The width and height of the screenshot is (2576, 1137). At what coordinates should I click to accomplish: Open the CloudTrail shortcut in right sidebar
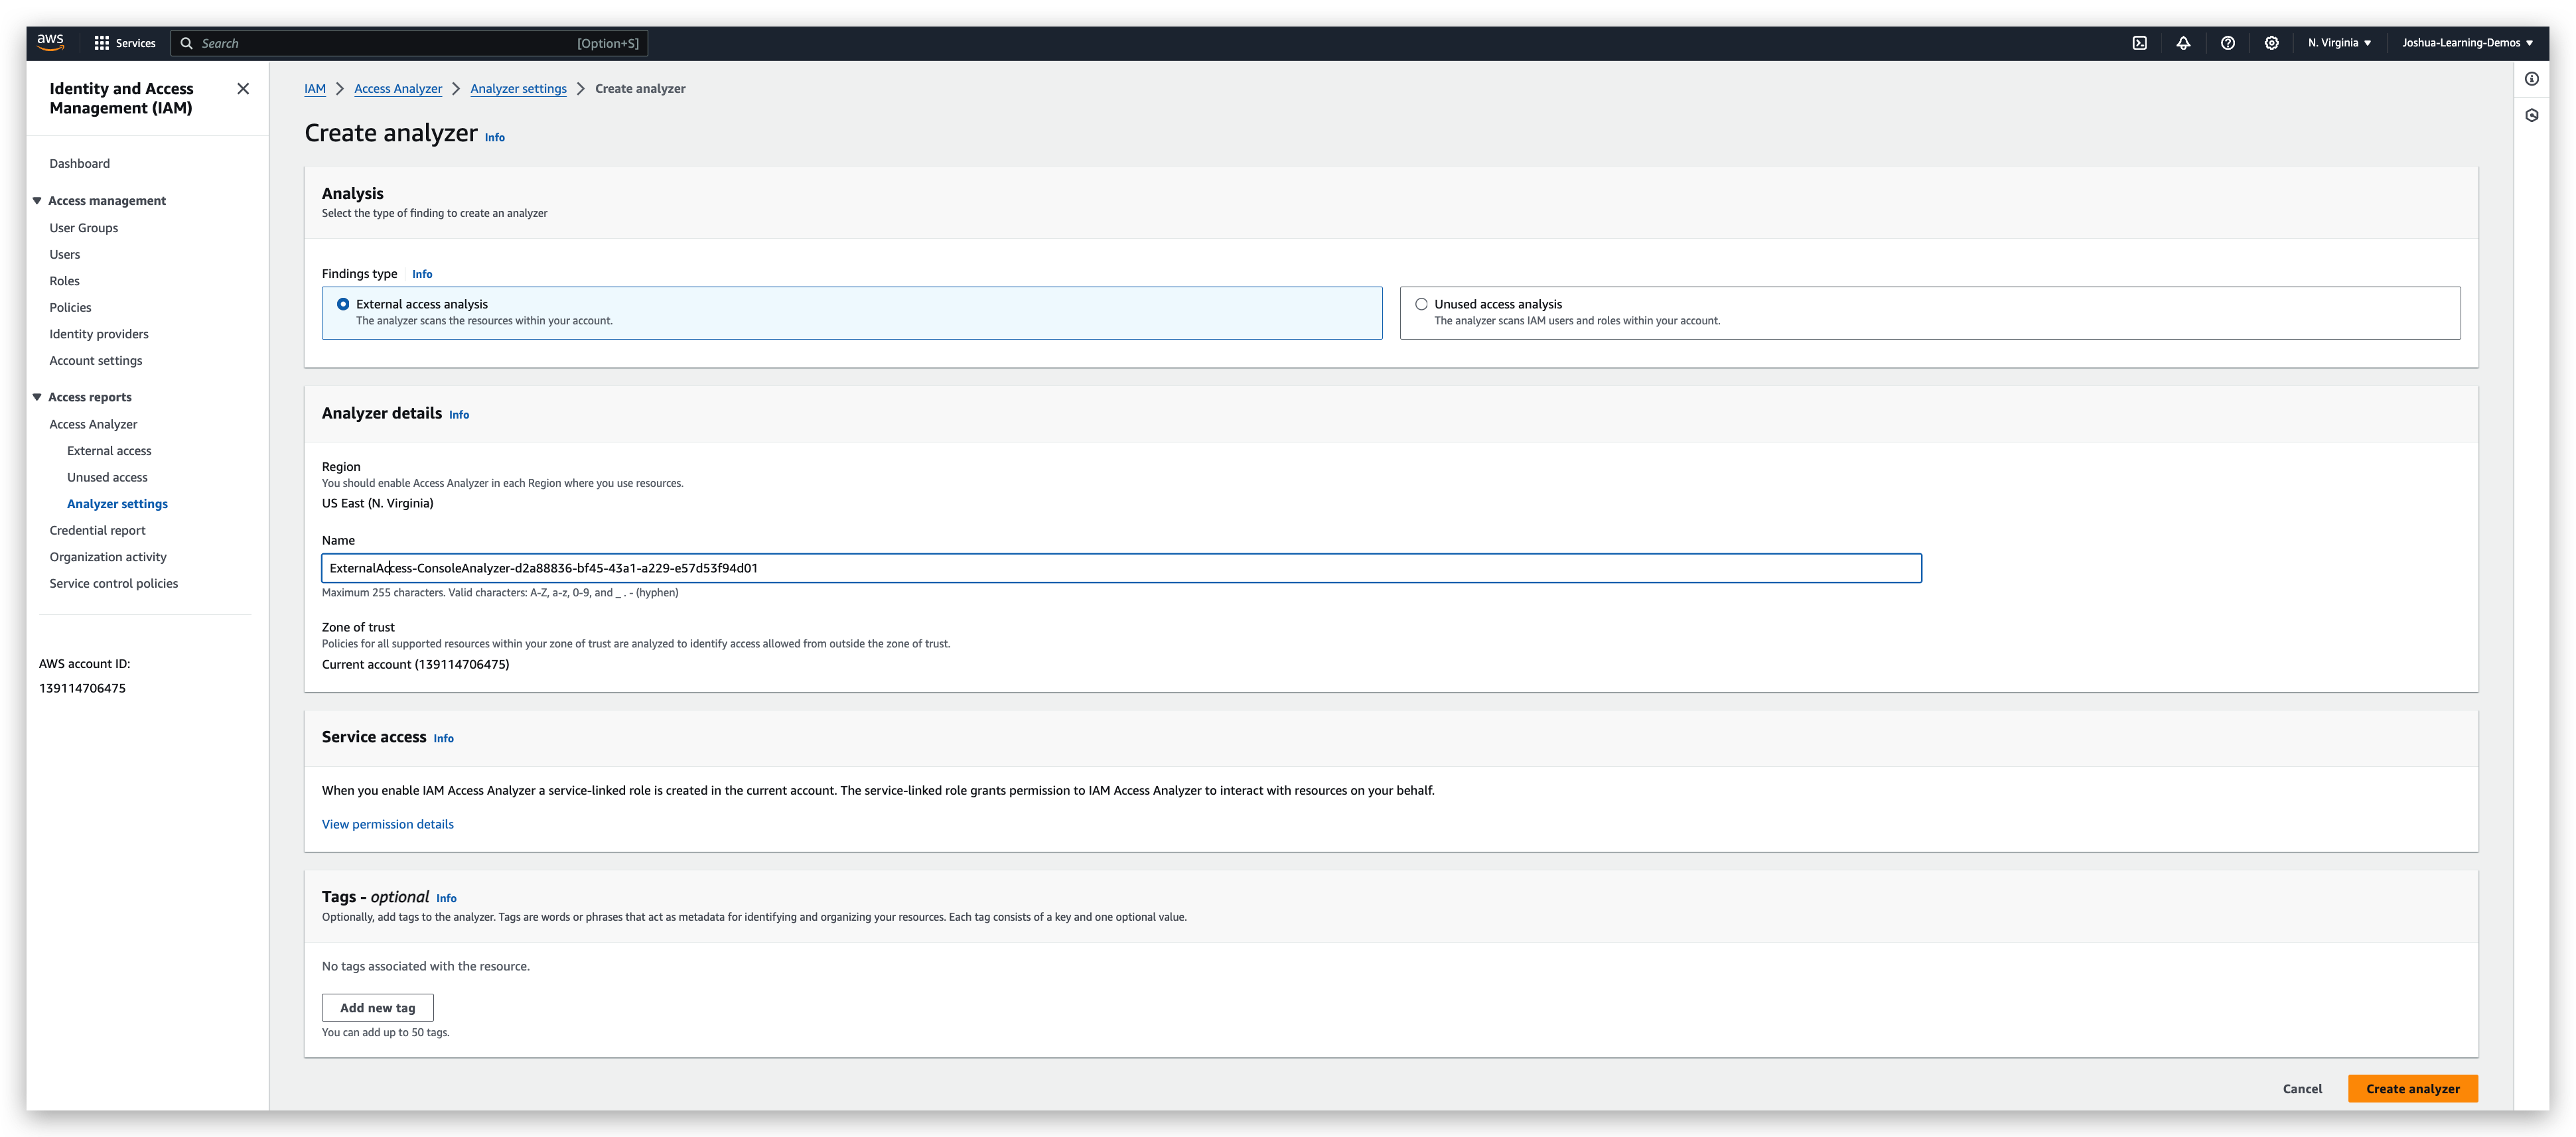2533,115
